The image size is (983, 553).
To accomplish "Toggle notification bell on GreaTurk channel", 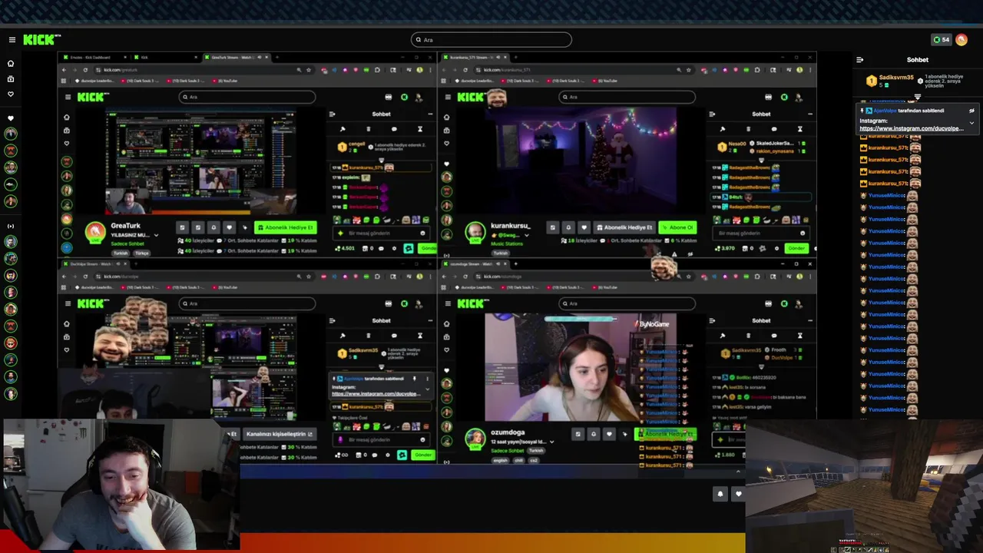I will point(213,227).
